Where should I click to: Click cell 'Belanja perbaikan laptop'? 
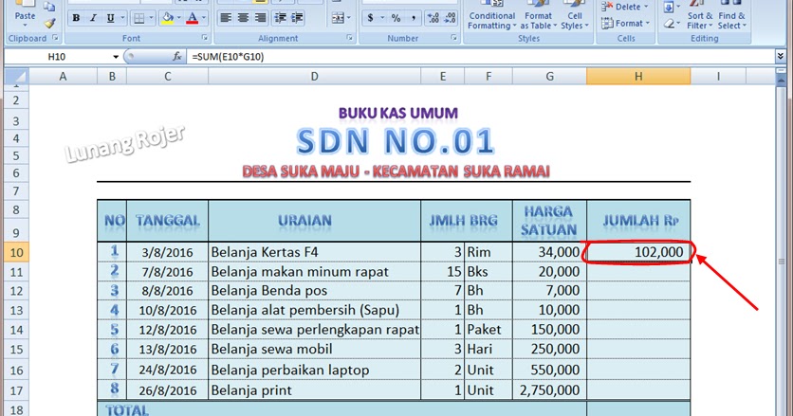click(314, 370)
